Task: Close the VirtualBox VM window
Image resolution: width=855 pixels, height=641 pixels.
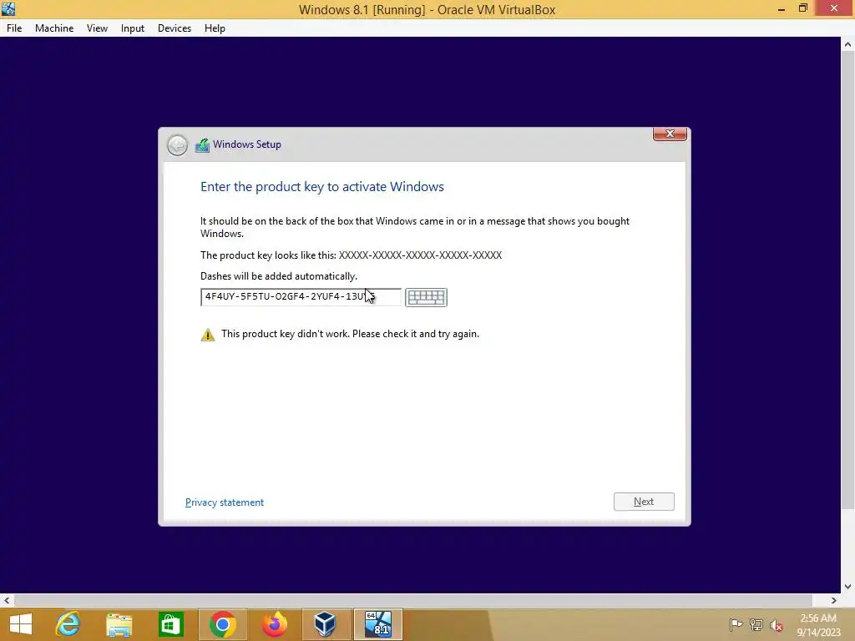Action: [834, 8]
